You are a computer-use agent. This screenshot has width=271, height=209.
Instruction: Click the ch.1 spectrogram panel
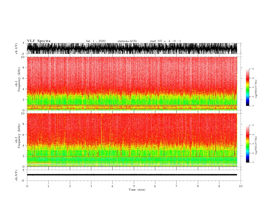(132, 83)
